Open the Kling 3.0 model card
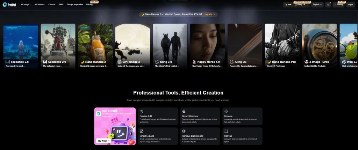This screenshot has height=150, width=358. (170, 46)
